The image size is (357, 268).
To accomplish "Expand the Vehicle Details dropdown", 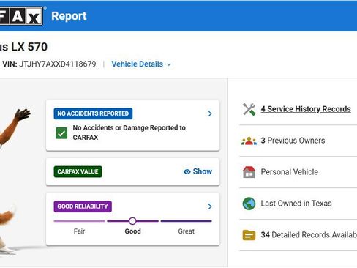I will (x=141, y=64).
